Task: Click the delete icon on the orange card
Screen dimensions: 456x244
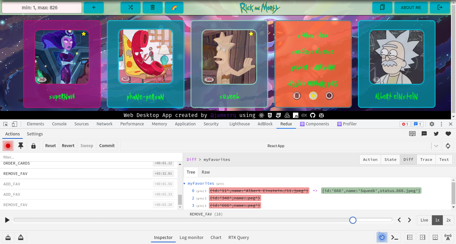Action: 297,96
